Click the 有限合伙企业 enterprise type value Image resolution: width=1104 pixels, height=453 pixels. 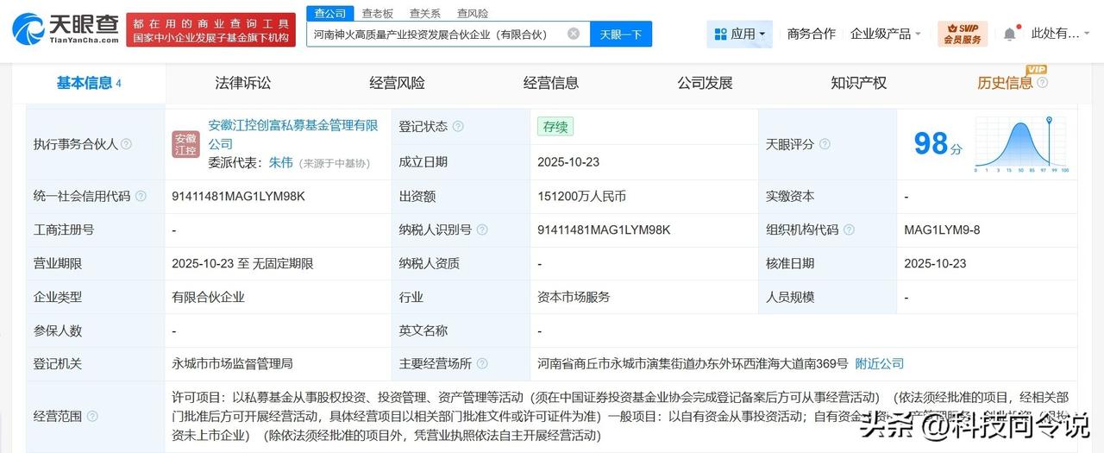point(208,297)
